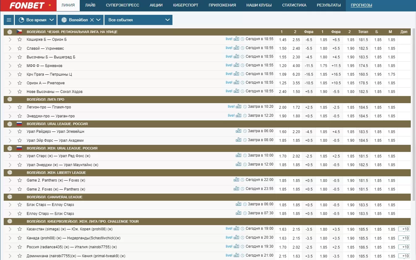Open the КИБЕРСПОРТ menu item
416x260 pixels.
[185, 5]
